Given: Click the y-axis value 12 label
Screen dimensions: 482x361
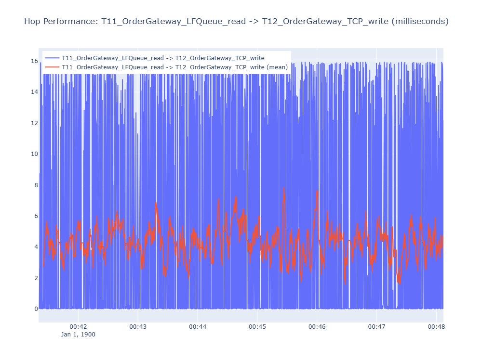Looking at the screenshot, I should pos(34,123).
